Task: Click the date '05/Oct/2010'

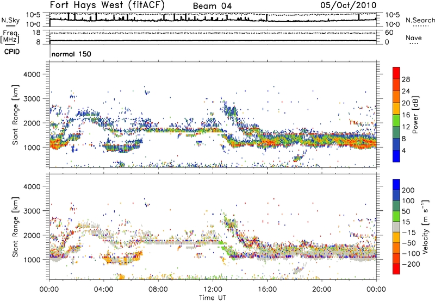Action: [x=349, y=5]
